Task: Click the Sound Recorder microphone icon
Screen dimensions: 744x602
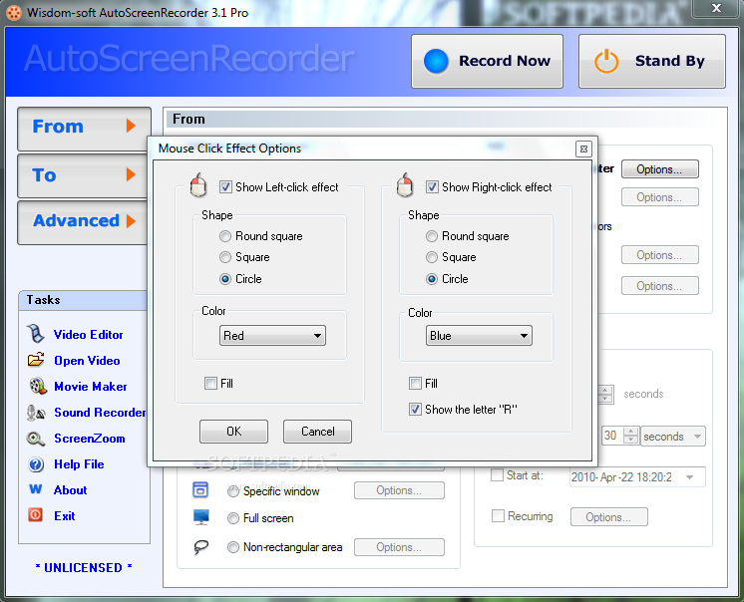Action: pyautogui.click(x=36, y=413)
